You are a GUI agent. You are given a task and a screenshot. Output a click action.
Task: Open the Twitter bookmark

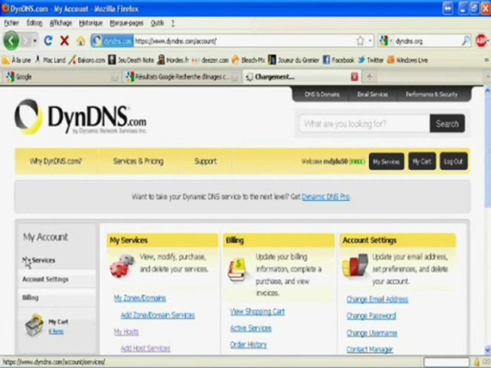click(x=371, y=60)
